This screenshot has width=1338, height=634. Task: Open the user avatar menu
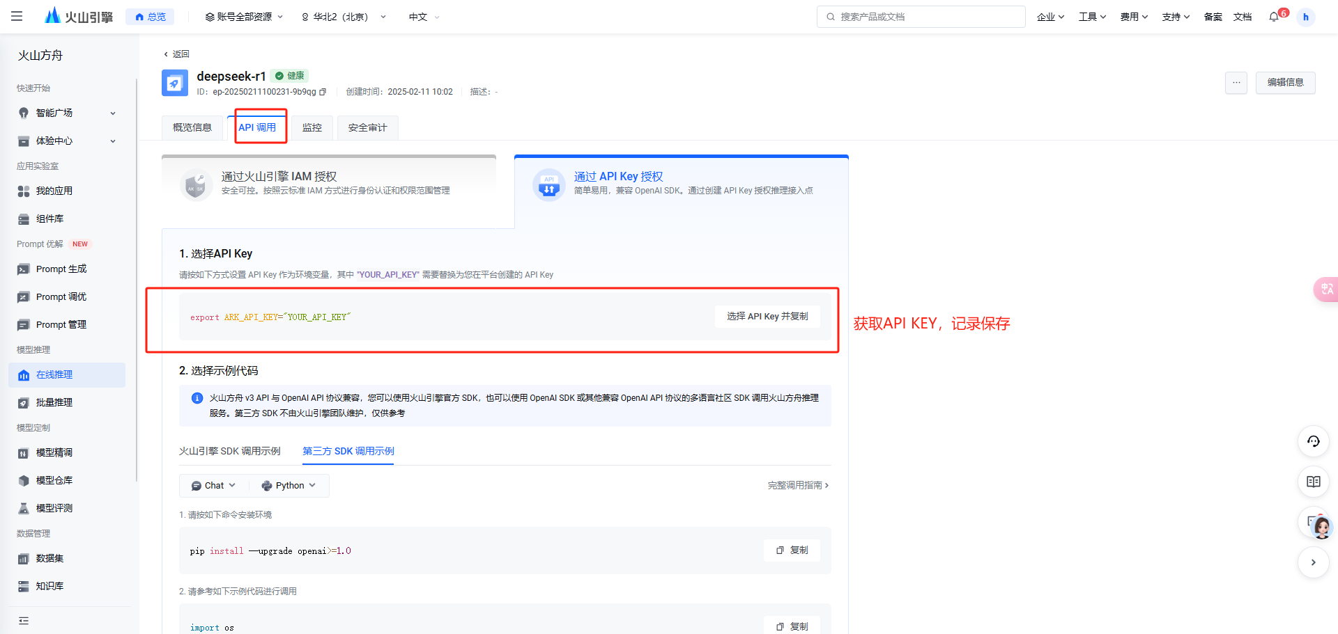click(1306, 17)
